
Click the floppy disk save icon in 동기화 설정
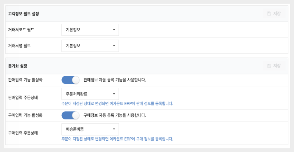[269, 66]
